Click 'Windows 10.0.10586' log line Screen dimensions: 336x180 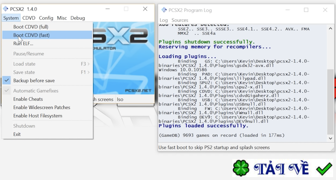tap(183, 70)
